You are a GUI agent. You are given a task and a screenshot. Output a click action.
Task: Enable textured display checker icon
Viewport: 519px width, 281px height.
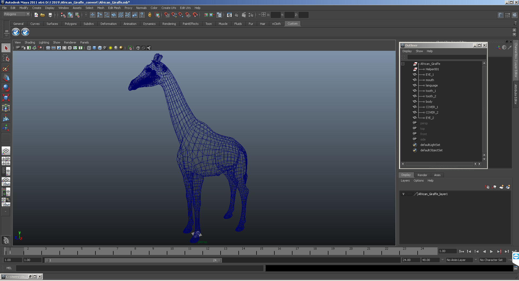pos(105,48)
